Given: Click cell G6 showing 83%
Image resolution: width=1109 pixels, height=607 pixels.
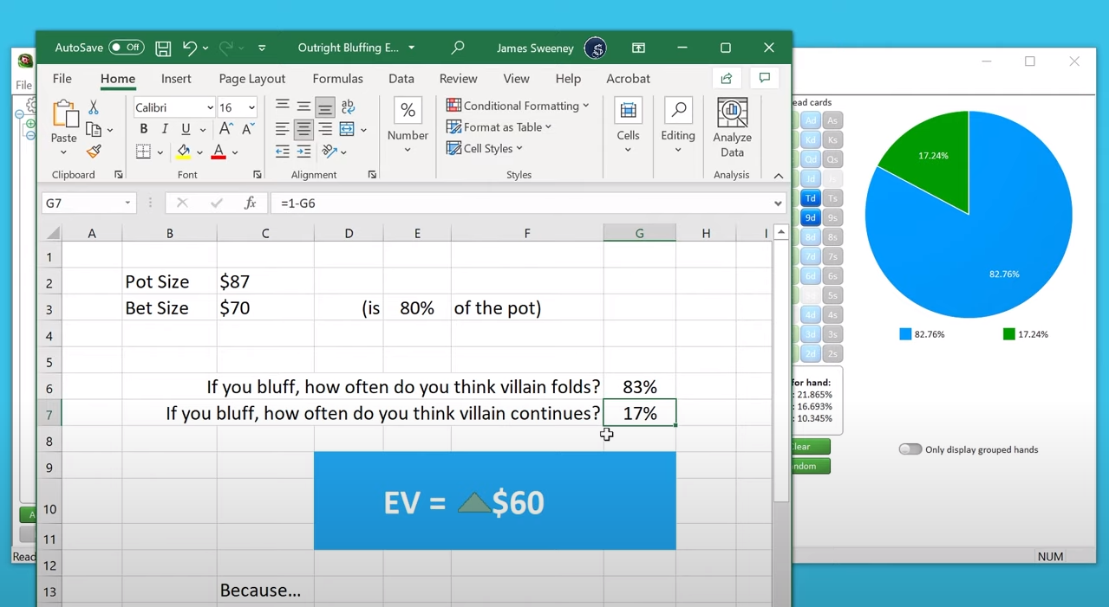Looking at the screenshot, I should pos(639,387).
